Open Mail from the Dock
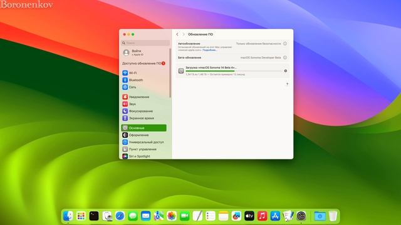 [146, 216]
